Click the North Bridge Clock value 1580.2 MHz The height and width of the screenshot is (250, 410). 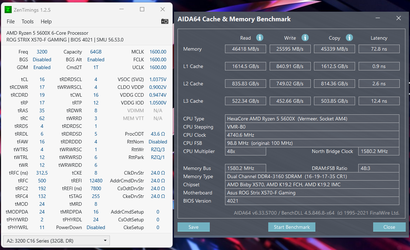(379, 151)
